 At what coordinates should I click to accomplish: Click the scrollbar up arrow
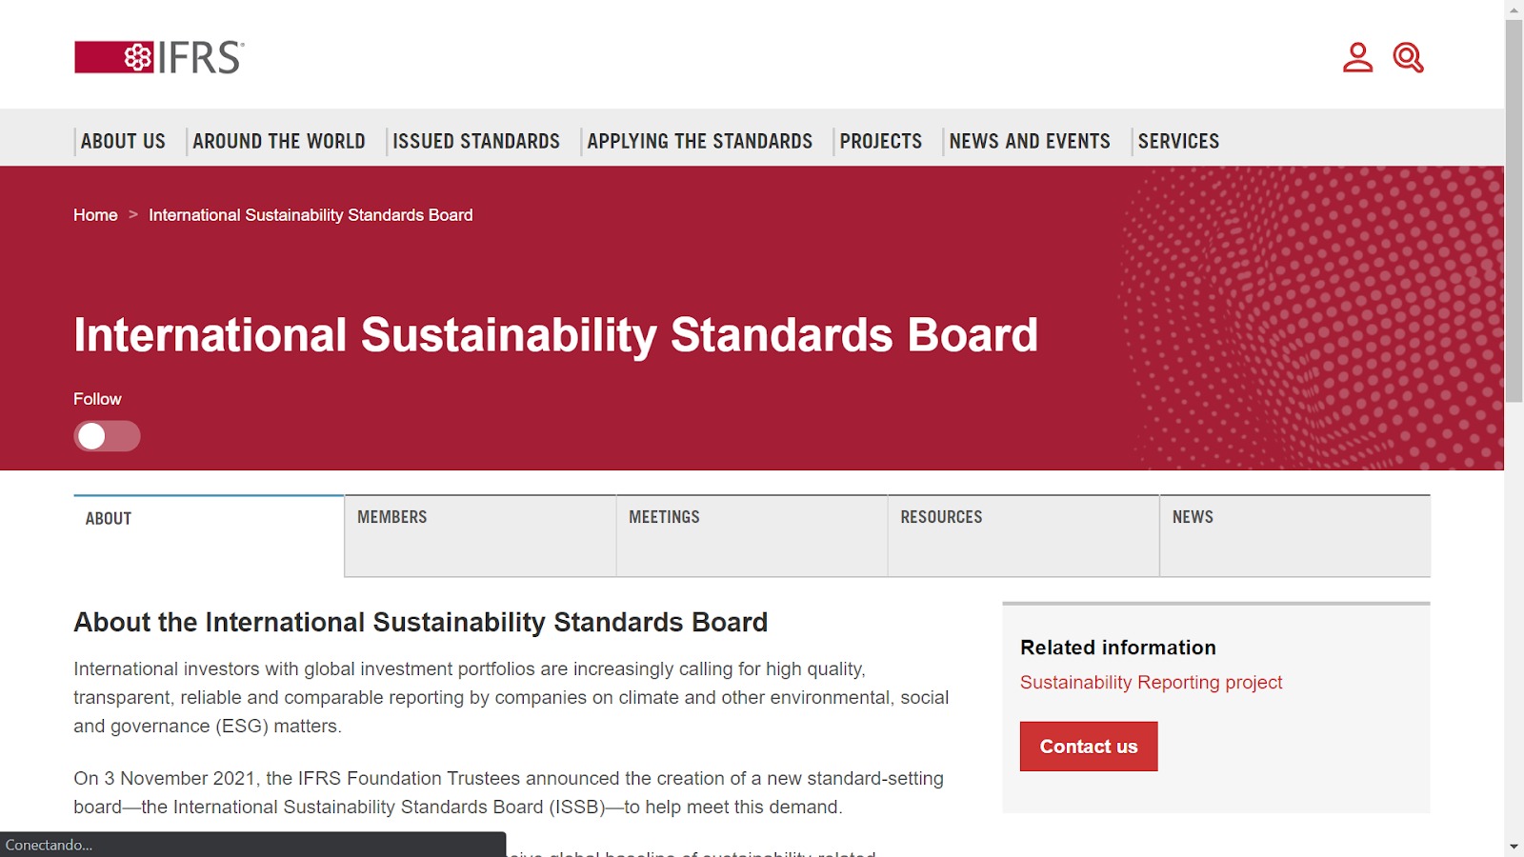coord(1514,9)
